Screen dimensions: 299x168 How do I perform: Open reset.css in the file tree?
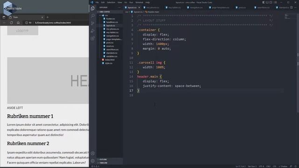pyautogui.click(x=110, y=46)
